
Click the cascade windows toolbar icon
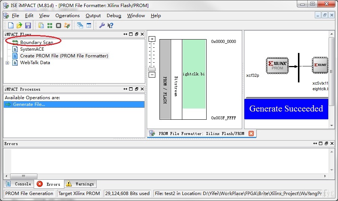80,25
